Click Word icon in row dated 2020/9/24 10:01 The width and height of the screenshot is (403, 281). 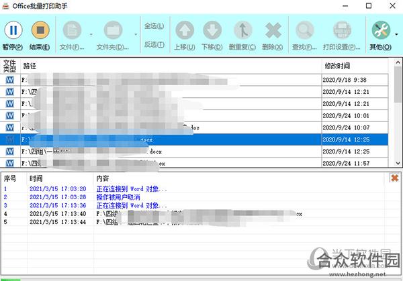(10, 116)
